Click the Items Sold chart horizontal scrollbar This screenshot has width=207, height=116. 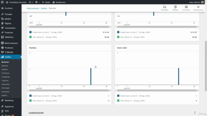157,90
